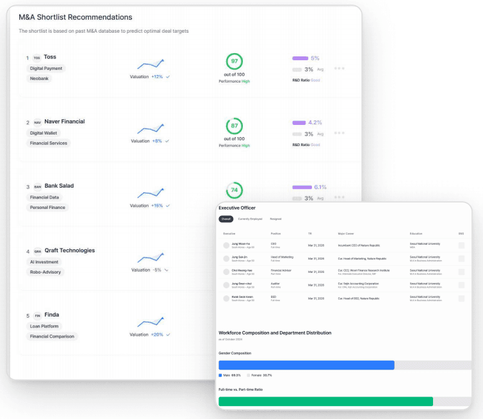The width and height of the screenshot is (483, 419).
Task: Sort by the Education column header
Action: tap(416, 234)
